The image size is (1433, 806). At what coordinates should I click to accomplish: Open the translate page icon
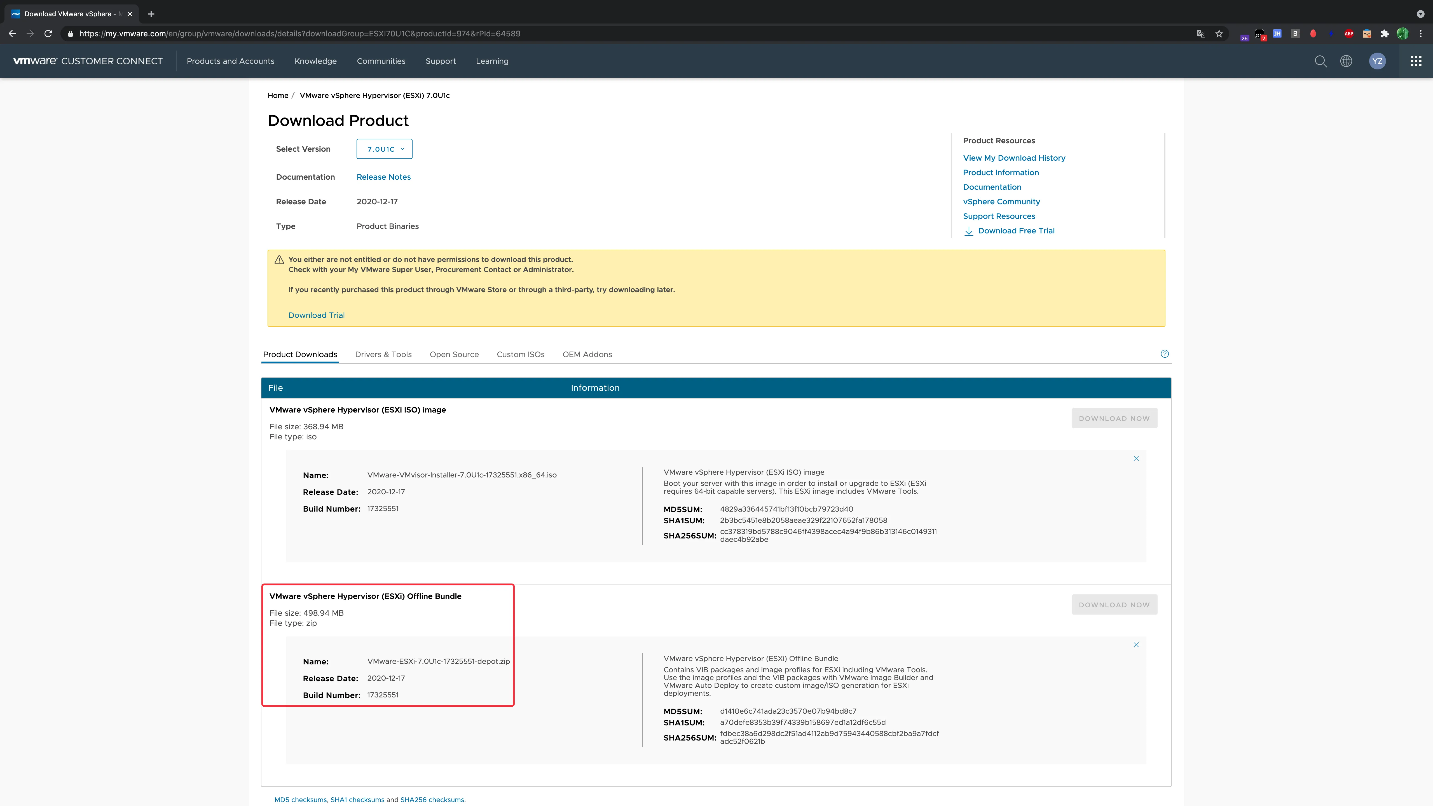1201,34
